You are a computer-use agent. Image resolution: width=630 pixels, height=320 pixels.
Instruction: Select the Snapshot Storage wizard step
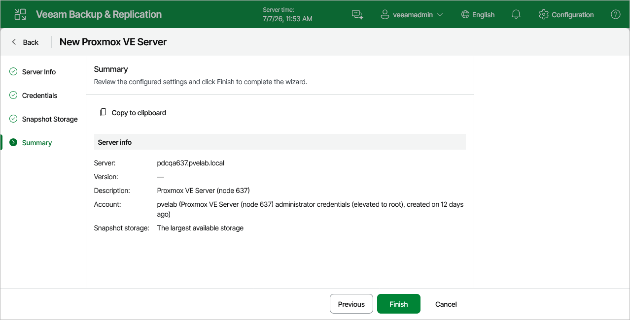tap(50, 119)
